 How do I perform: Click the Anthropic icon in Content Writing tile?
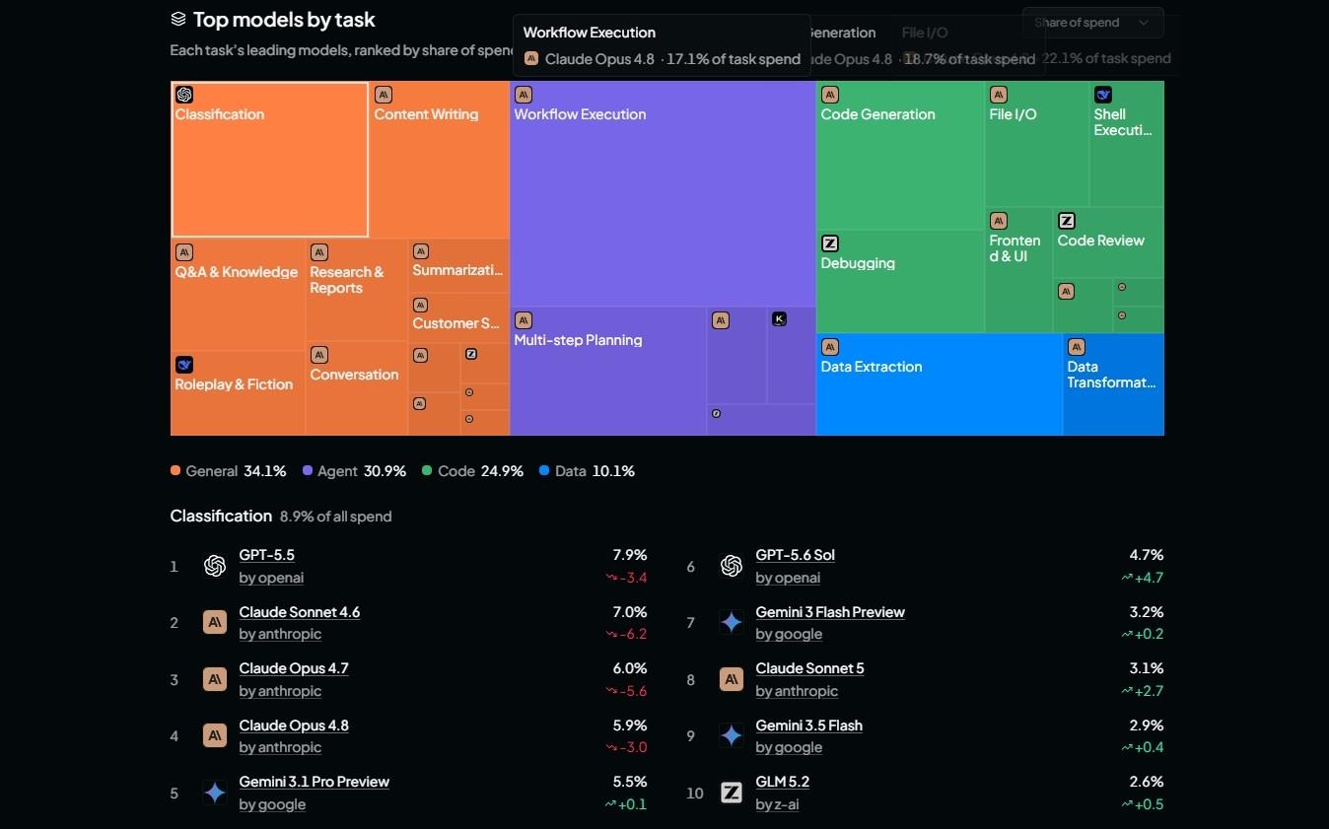coord(384,95)
